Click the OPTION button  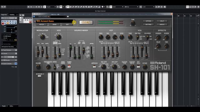(x=148, y=21)
